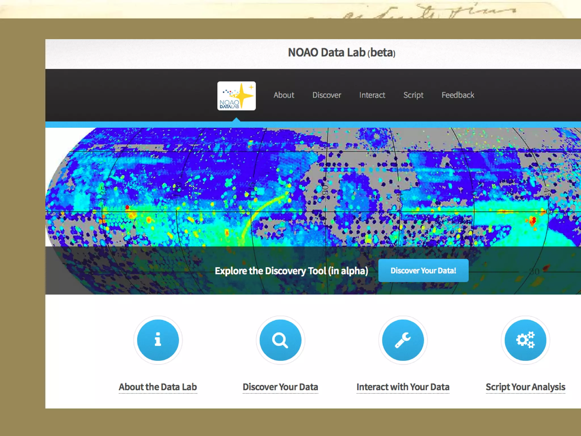
Task: Open the About menu item
Action: tap(284, 95)
